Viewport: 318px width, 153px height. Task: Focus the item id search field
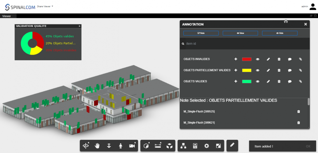point(247,44)
